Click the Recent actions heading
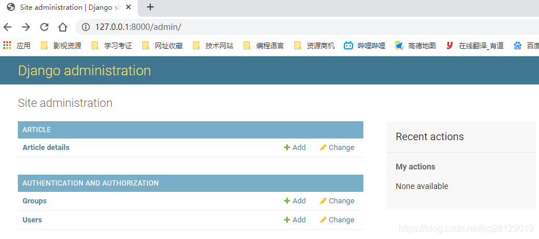Image resolution: width=539 pixels, height=239 pixels. (430, 137)
